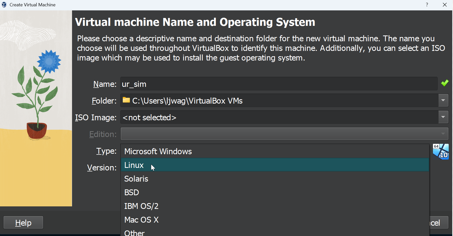This screenshot has height=236, width=453.
Task: Click into the Name field containing ur_sim
Action: pos(279,84)
